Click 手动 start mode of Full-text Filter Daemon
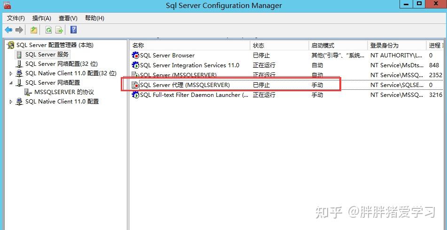This screenshot has width=447, height=230. [x=317, y=95]
